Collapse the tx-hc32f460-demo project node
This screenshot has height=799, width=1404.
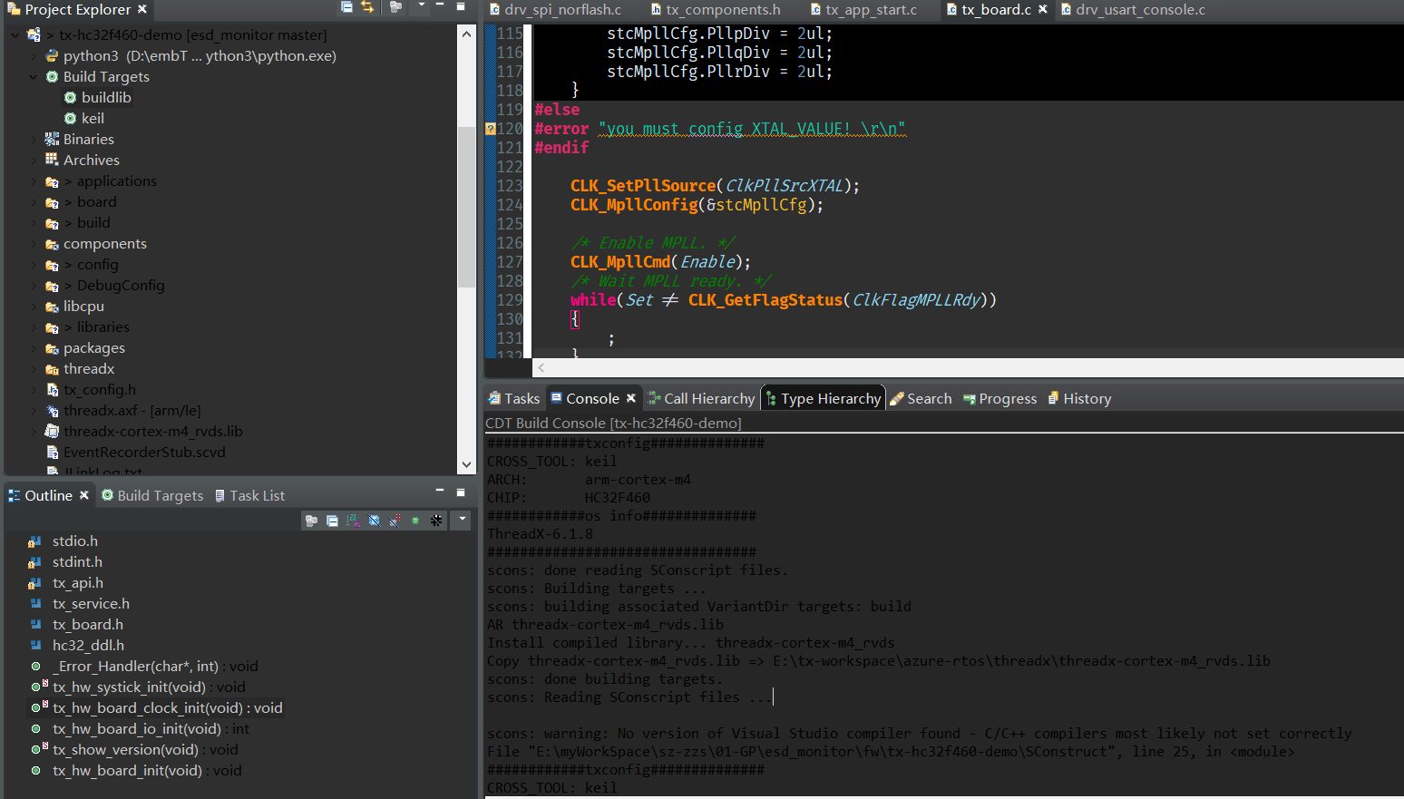(15, 35)
